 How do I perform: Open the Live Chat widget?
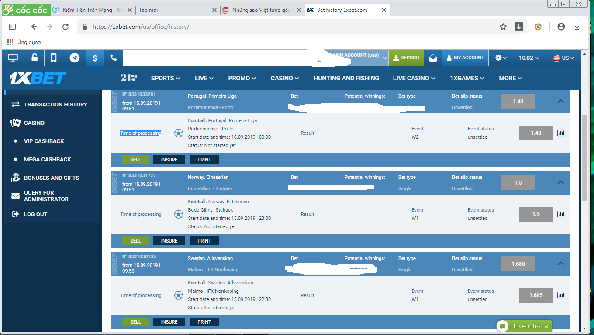pyautogui.click(x=524, y=326)
